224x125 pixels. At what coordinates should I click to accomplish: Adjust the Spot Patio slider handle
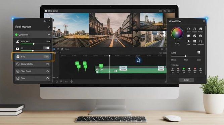click(34, 44)
